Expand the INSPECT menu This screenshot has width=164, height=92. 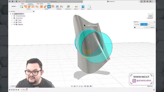point(76,9)
